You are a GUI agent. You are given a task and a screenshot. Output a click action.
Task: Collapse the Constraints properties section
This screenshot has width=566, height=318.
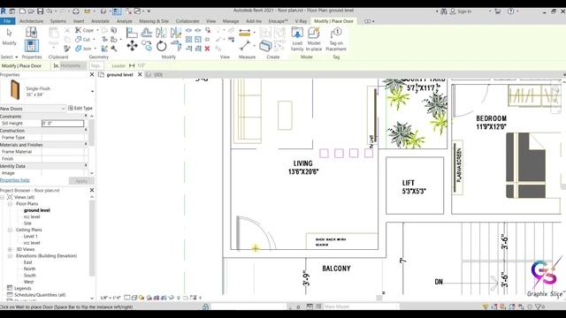[86, 116]
